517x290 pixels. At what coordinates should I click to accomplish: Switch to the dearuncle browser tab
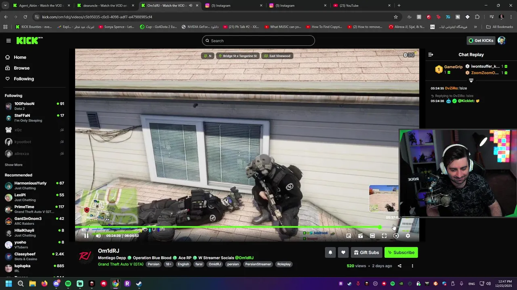coord(105,6)
